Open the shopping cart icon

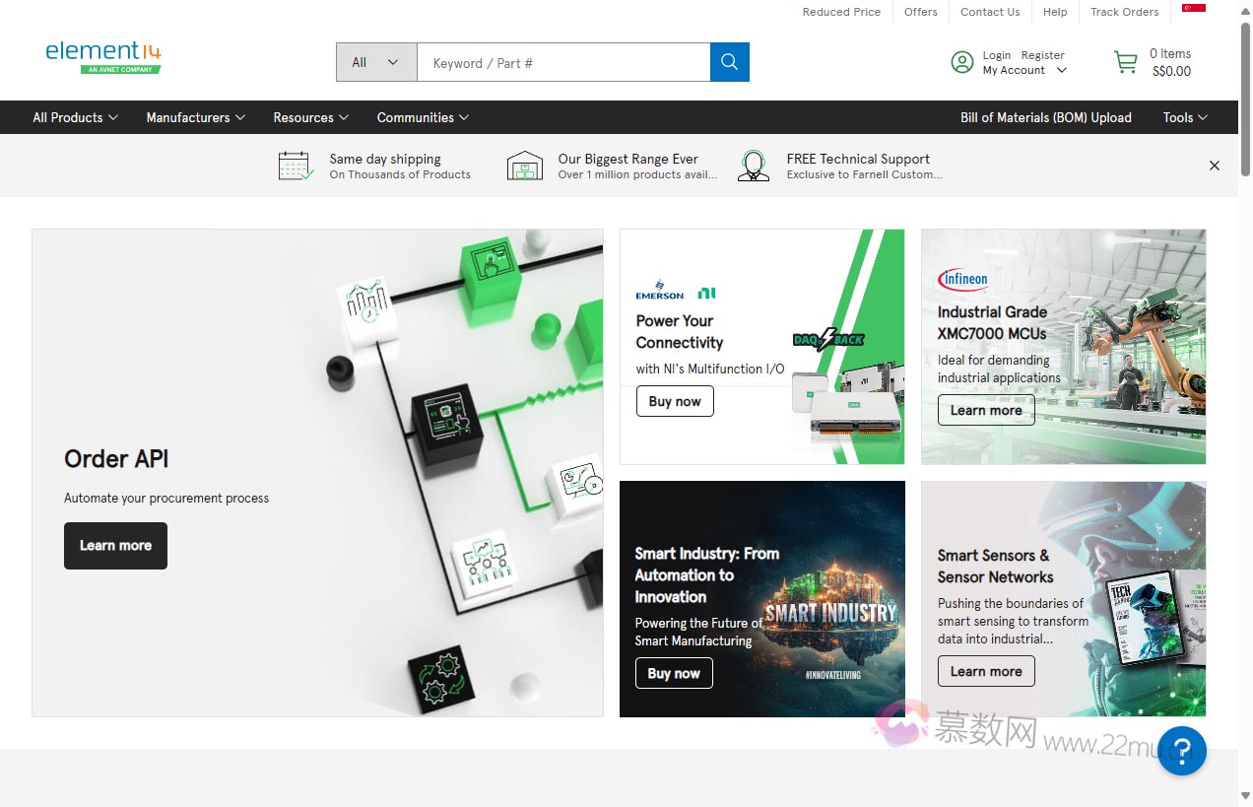1125,62
